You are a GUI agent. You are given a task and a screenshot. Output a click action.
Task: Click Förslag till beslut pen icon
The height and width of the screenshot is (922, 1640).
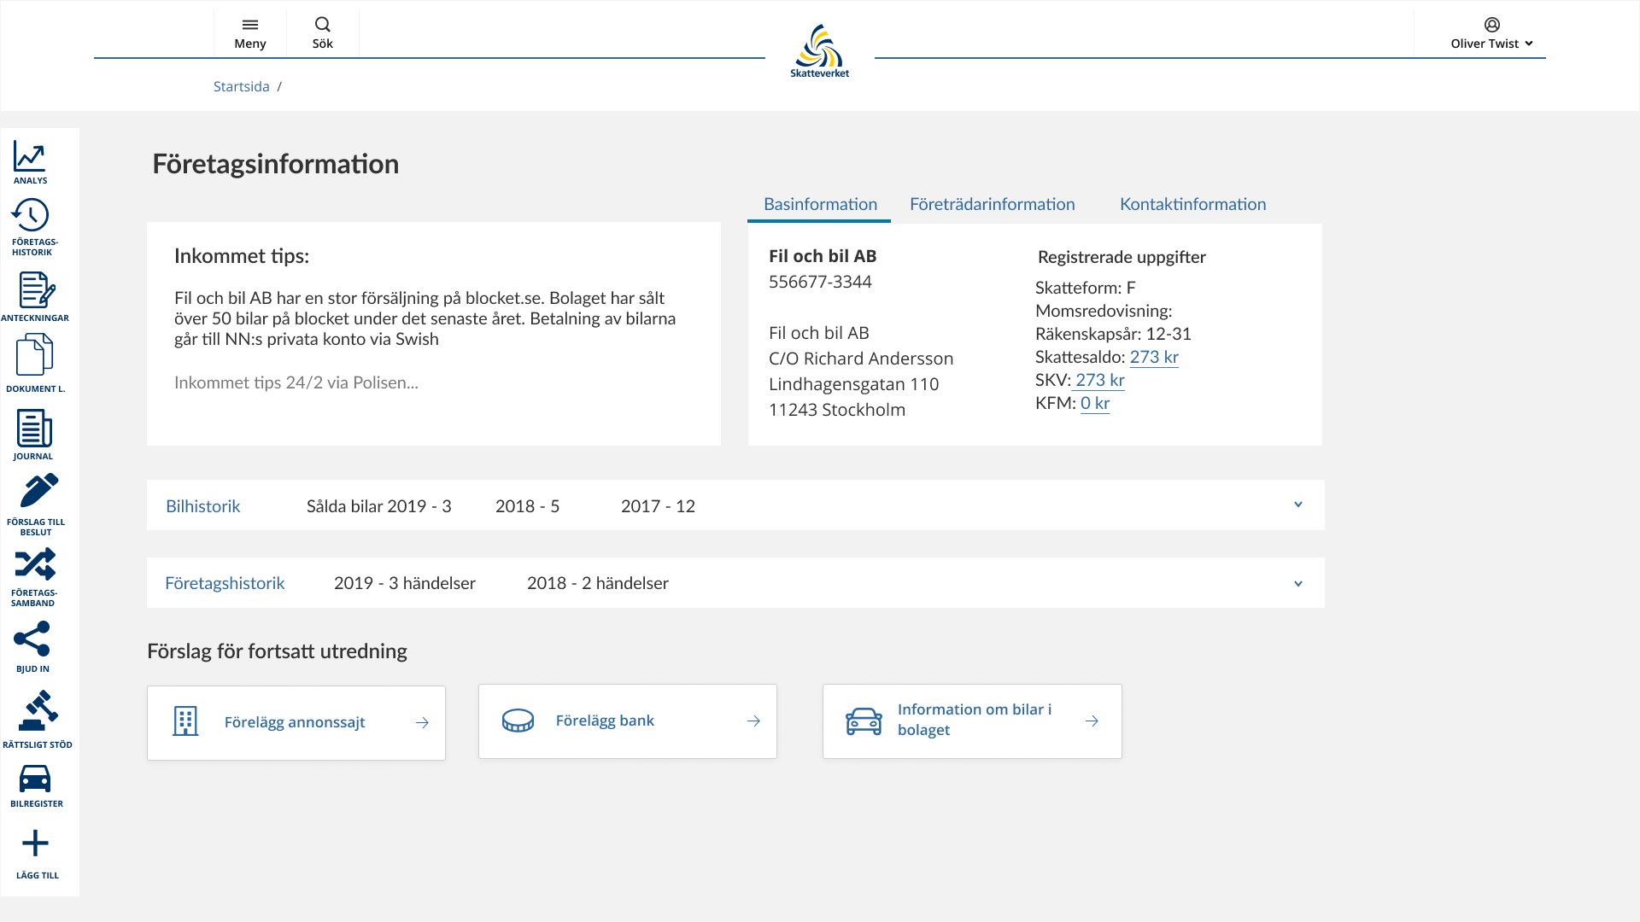[38, 492]
